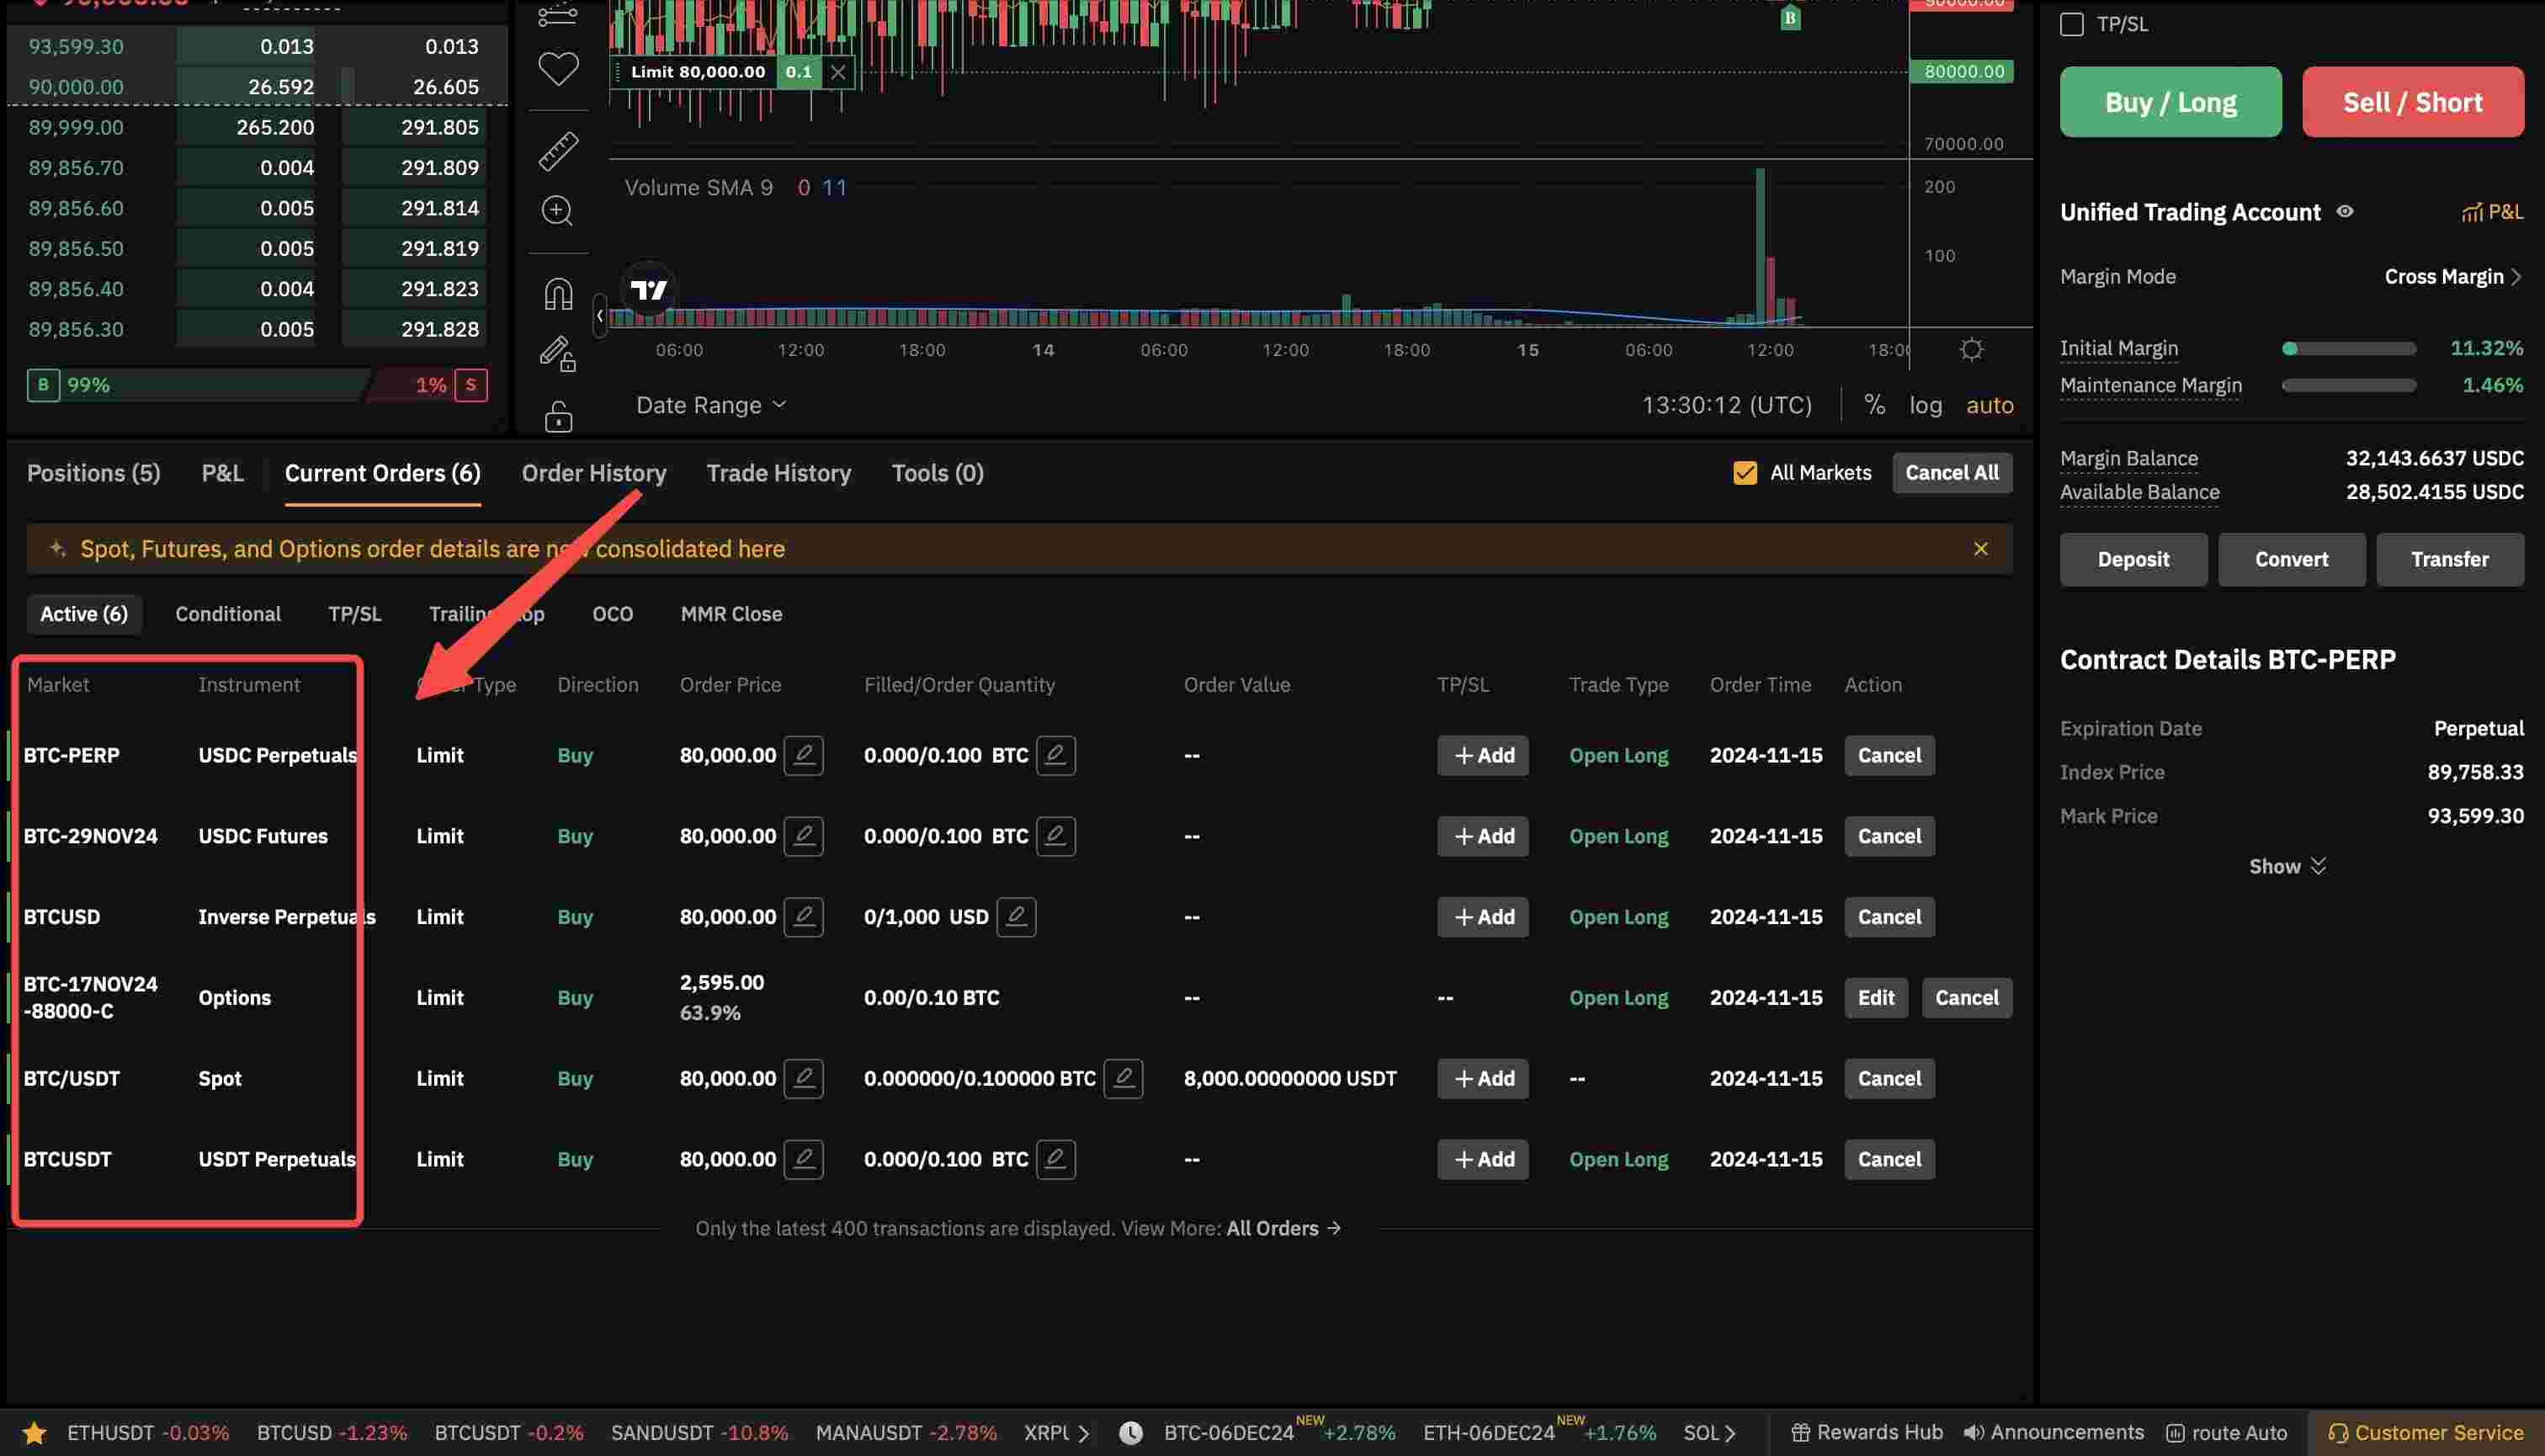Image resolution: width=2545 pixels, height=1456 pixels.
Task: Open the Date Range dropdown
Action: click(x=711, y=404)
